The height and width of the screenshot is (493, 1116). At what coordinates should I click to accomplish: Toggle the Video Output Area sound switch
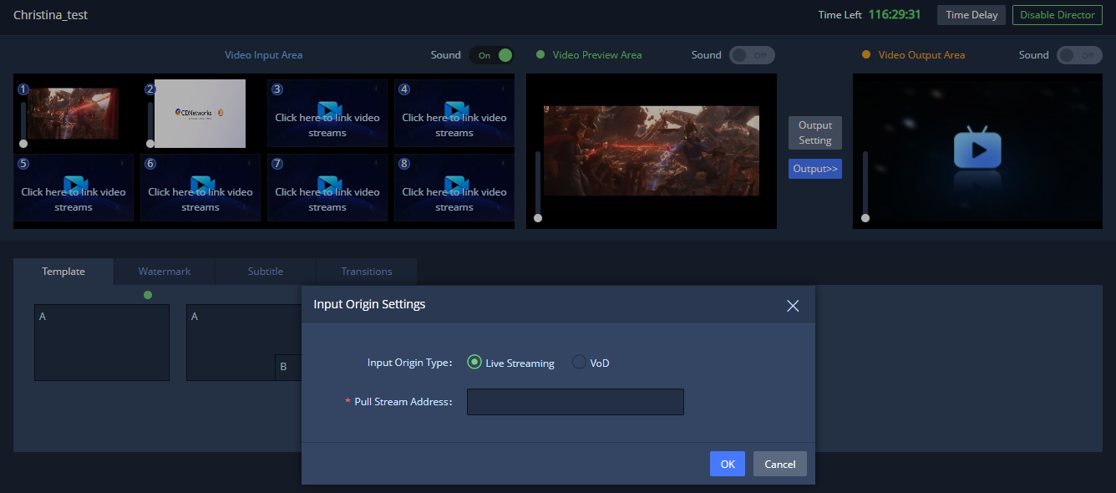coord(1079,55)
